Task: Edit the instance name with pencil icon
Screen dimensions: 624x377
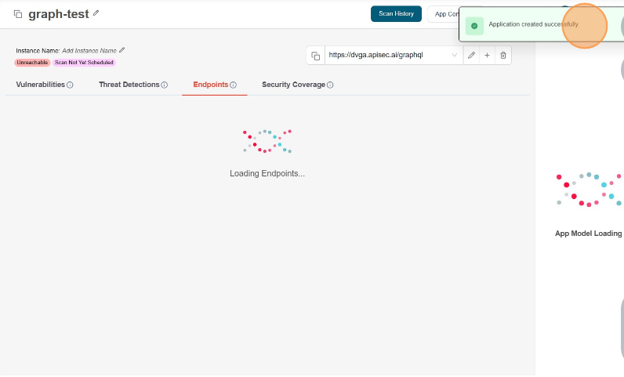Action: point(122,50)
